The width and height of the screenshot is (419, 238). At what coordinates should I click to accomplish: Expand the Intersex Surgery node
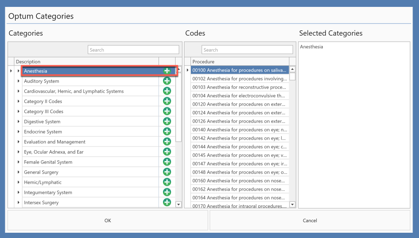[x=19, y=202]
